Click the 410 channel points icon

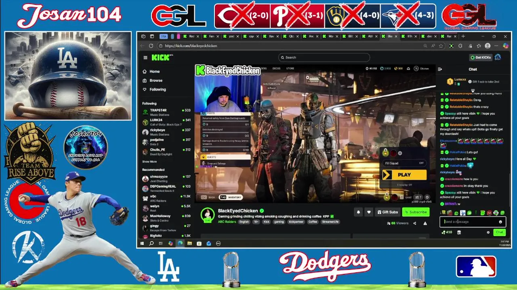click(x=447, y=232)
